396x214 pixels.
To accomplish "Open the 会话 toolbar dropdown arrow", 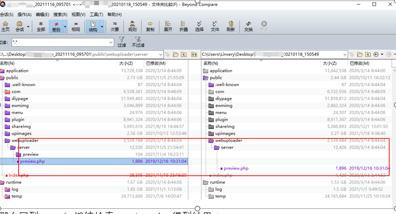I will click(x=28, y=27).
